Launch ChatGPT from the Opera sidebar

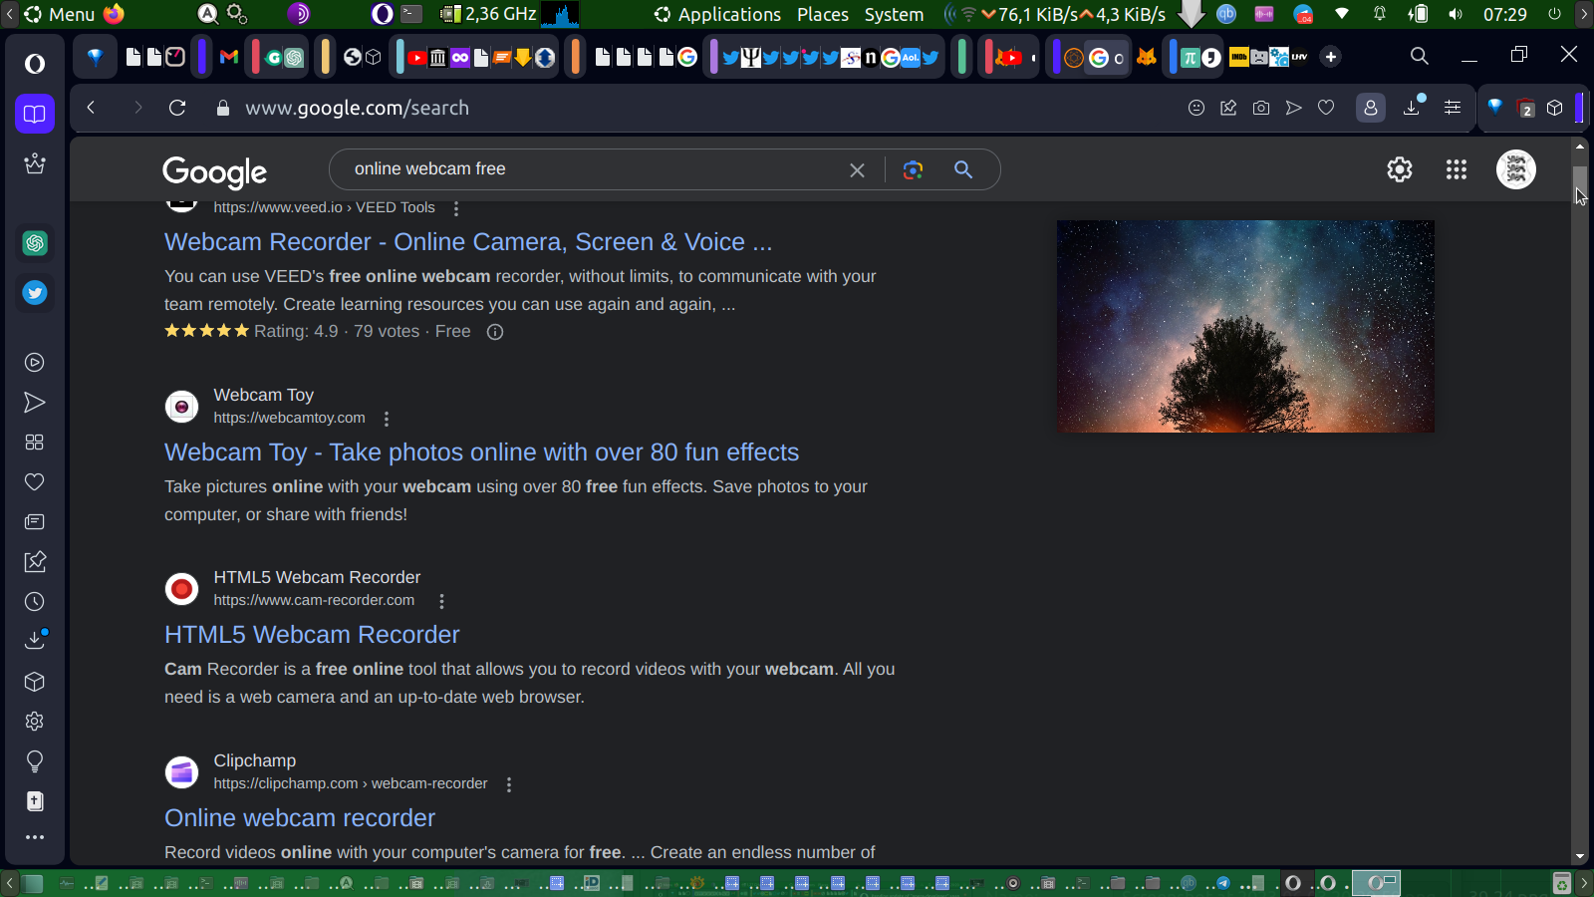click(x=35, y=243)
